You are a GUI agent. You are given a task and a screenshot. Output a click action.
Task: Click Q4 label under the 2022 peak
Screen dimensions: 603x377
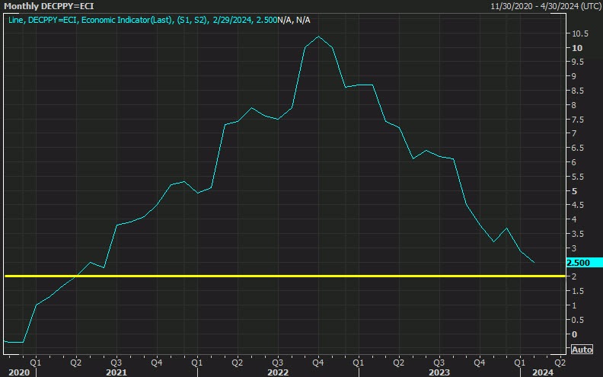(x=317, y=362)
